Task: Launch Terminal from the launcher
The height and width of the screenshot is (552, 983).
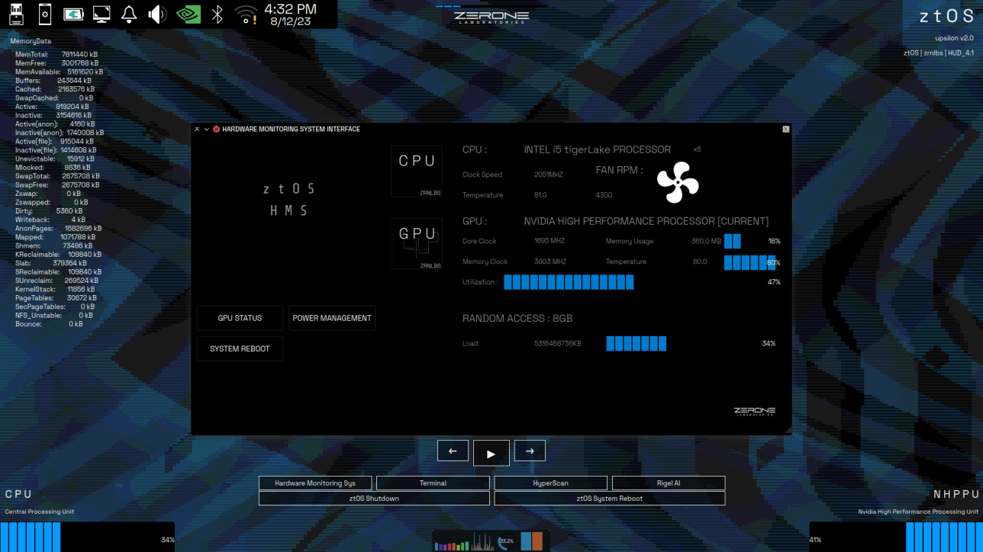Action: click(433, 483)
